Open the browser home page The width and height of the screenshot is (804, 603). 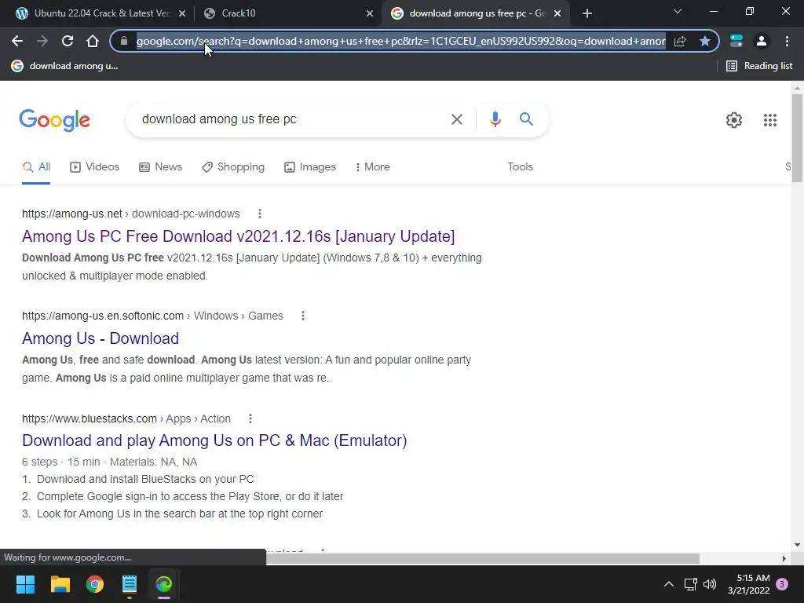tap(93, 41)
